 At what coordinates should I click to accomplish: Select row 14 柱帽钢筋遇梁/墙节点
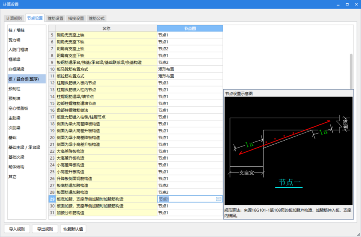[x=107, y=96]
